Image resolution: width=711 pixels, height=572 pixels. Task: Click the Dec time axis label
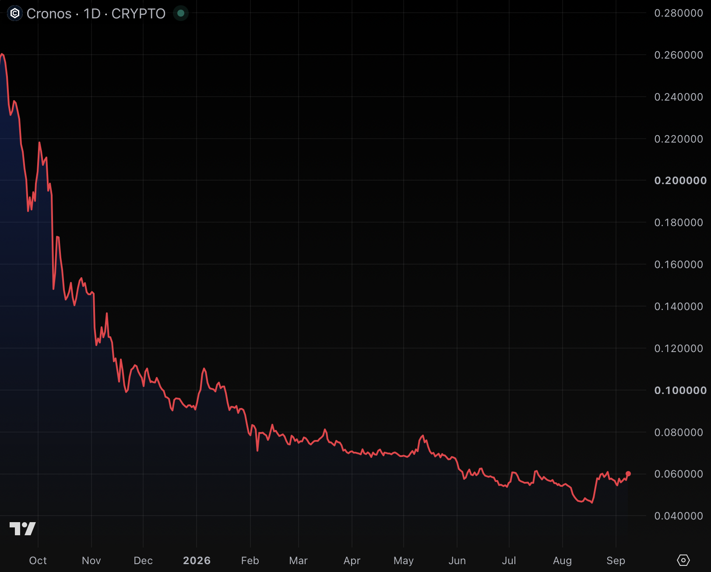(143, 561)
